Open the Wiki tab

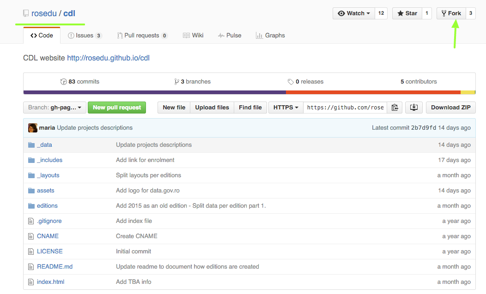(x=193, y=36)
